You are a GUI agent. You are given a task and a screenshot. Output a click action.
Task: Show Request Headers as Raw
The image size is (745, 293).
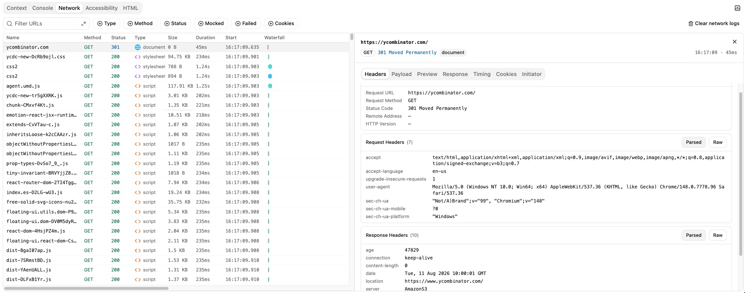[x=717, y=142]
